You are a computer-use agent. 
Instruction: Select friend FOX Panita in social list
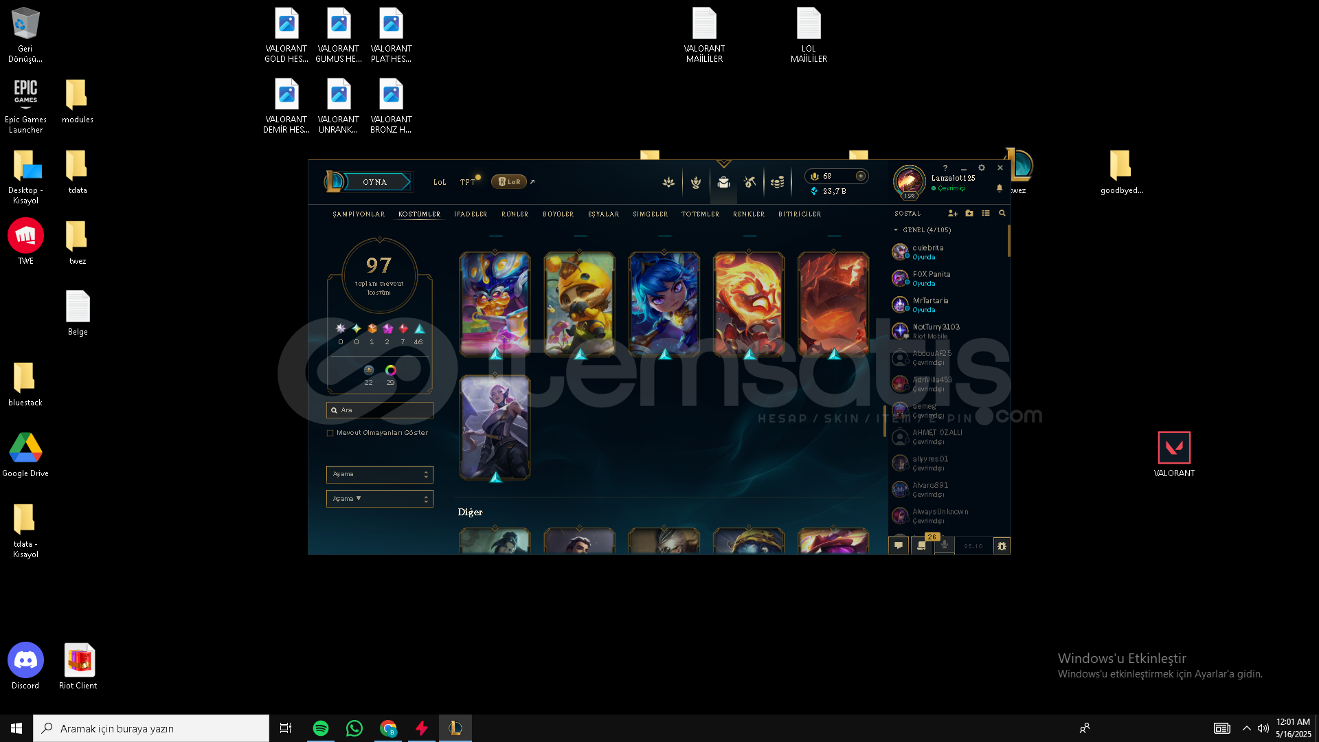tap(948, 278)
